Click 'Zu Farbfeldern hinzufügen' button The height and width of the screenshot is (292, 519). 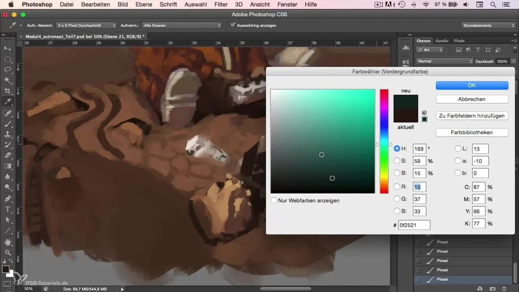click(472, 116)
